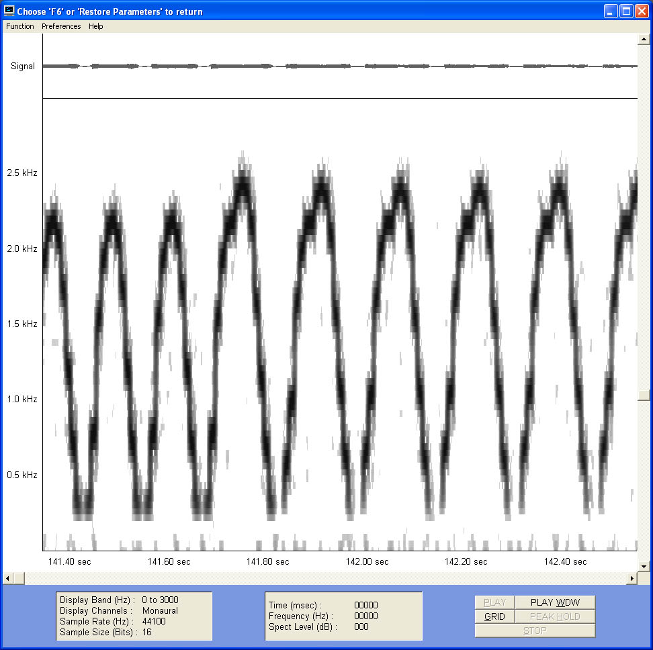Click the Display Band value 0 to 3000
The image size is (653, 650).
tap(160, 600)
